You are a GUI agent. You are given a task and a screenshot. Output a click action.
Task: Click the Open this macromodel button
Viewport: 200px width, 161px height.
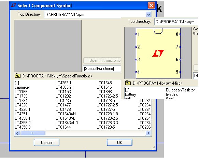(102, 60)
